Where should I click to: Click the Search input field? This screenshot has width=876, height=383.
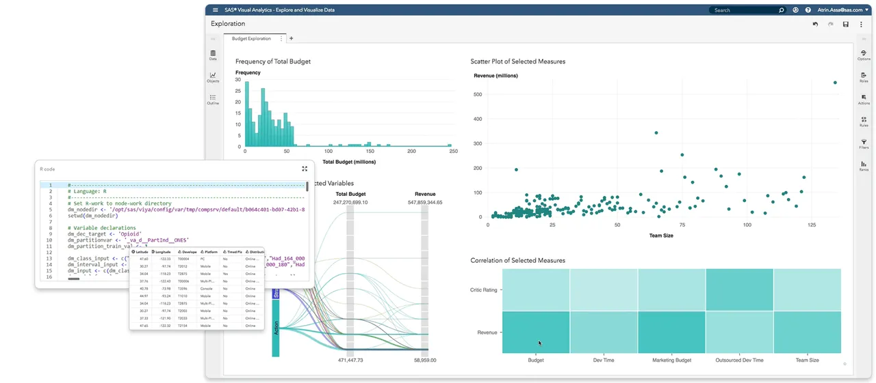tap(745, 10)
